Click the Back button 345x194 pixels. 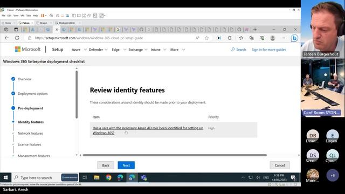coord(106,165)
